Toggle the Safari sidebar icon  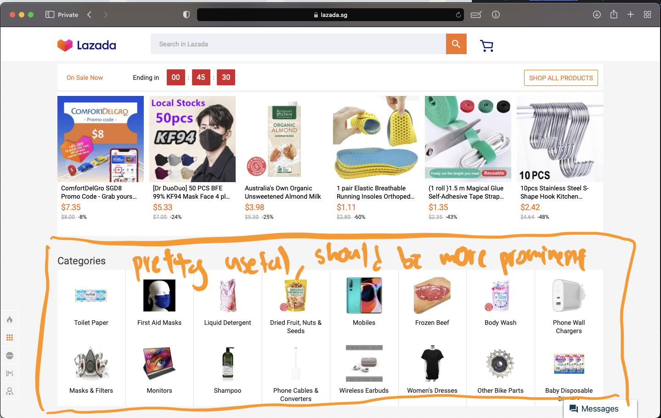50,15
